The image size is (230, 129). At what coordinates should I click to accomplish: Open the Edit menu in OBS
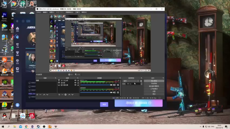point(45,12)
